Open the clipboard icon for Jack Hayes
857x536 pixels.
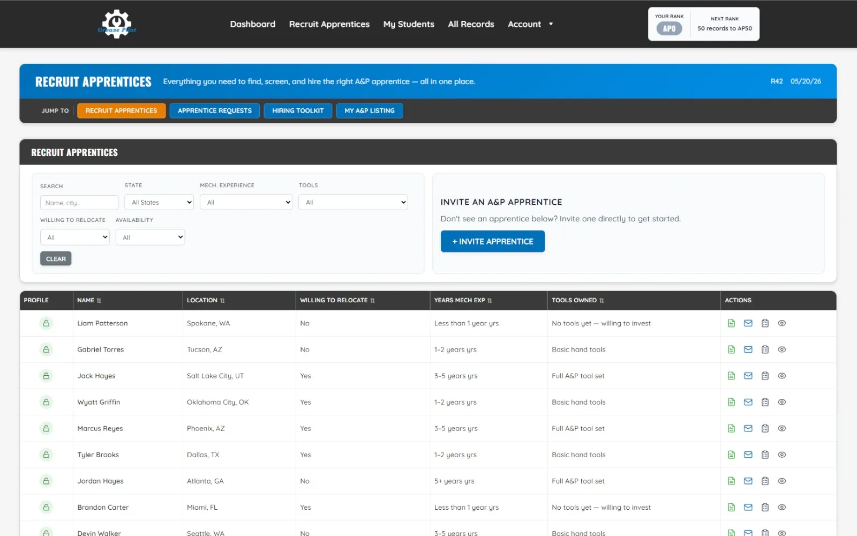point(765,376)
